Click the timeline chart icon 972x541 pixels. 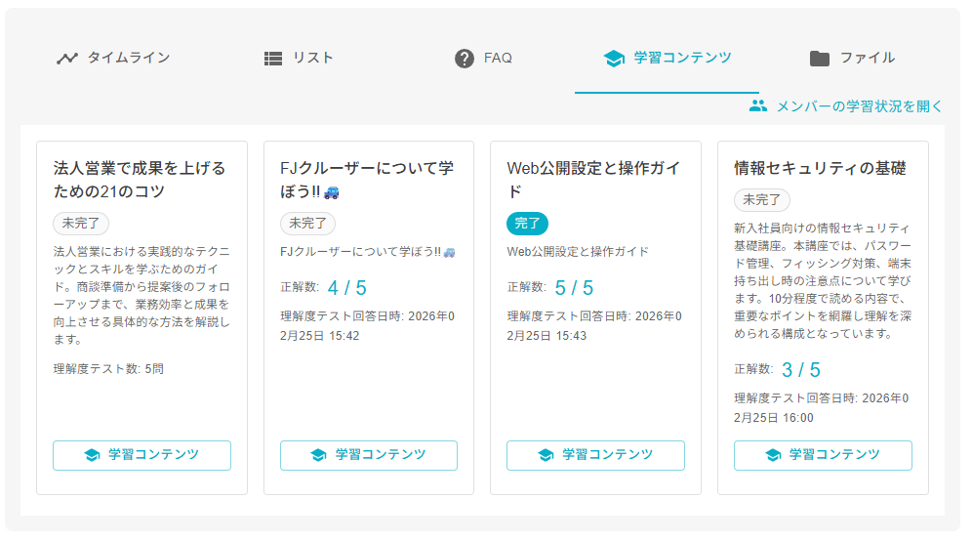(66, 59)
